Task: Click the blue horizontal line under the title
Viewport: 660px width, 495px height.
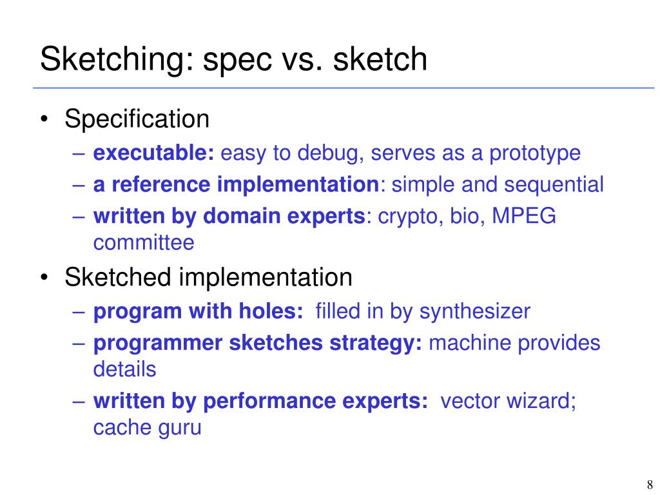Action: tap(344, 88)
